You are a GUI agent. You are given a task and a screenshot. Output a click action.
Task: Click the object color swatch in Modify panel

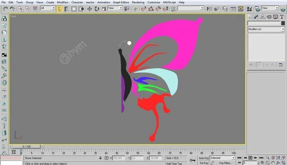pyautogui.click(x=283, y=23)
